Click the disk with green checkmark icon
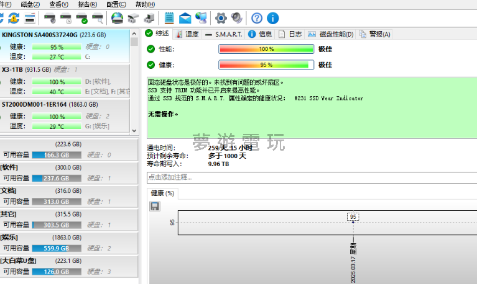 click(x=81, y=18)
